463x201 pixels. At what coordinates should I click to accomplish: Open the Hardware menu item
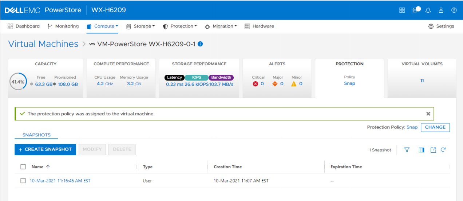coord(260,26)
